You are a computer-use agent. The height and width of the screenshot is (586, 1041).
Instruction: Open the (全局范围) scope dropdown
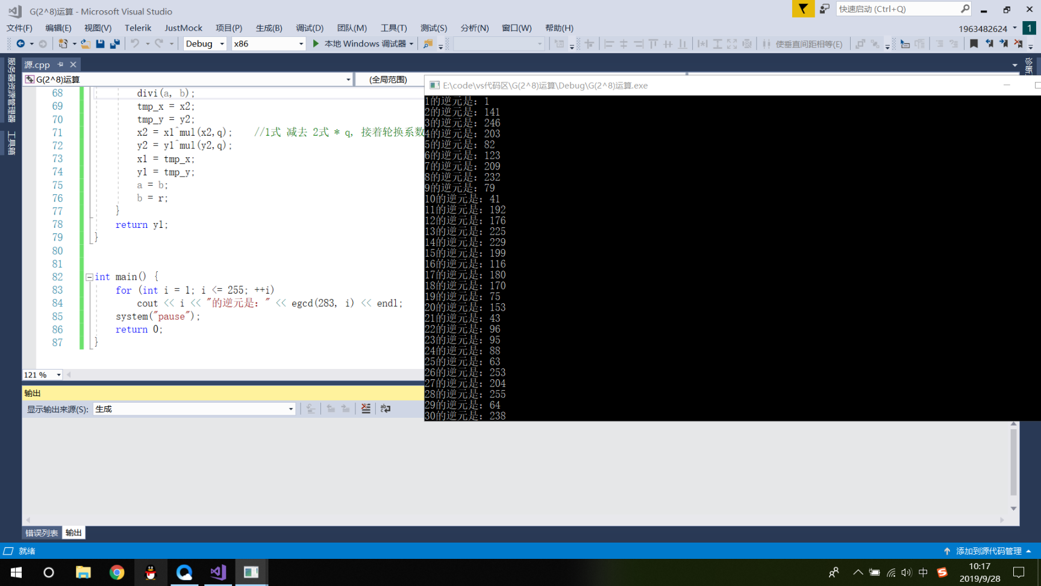(x=389, y=79)
